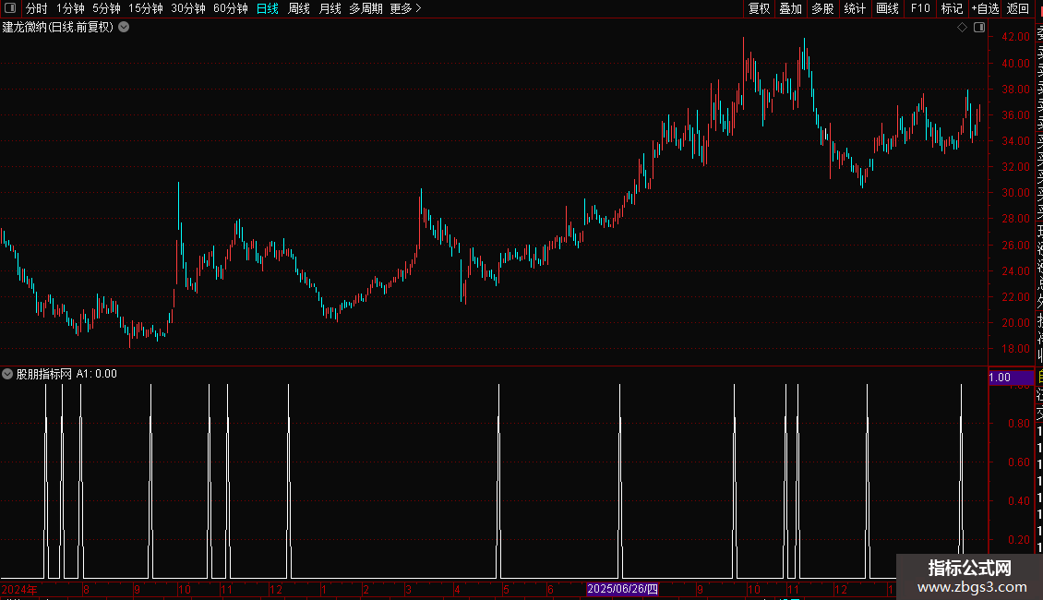1043x600 pixels.
Task: Switch to 15分钟 period tab
Action: coord(146,8)
